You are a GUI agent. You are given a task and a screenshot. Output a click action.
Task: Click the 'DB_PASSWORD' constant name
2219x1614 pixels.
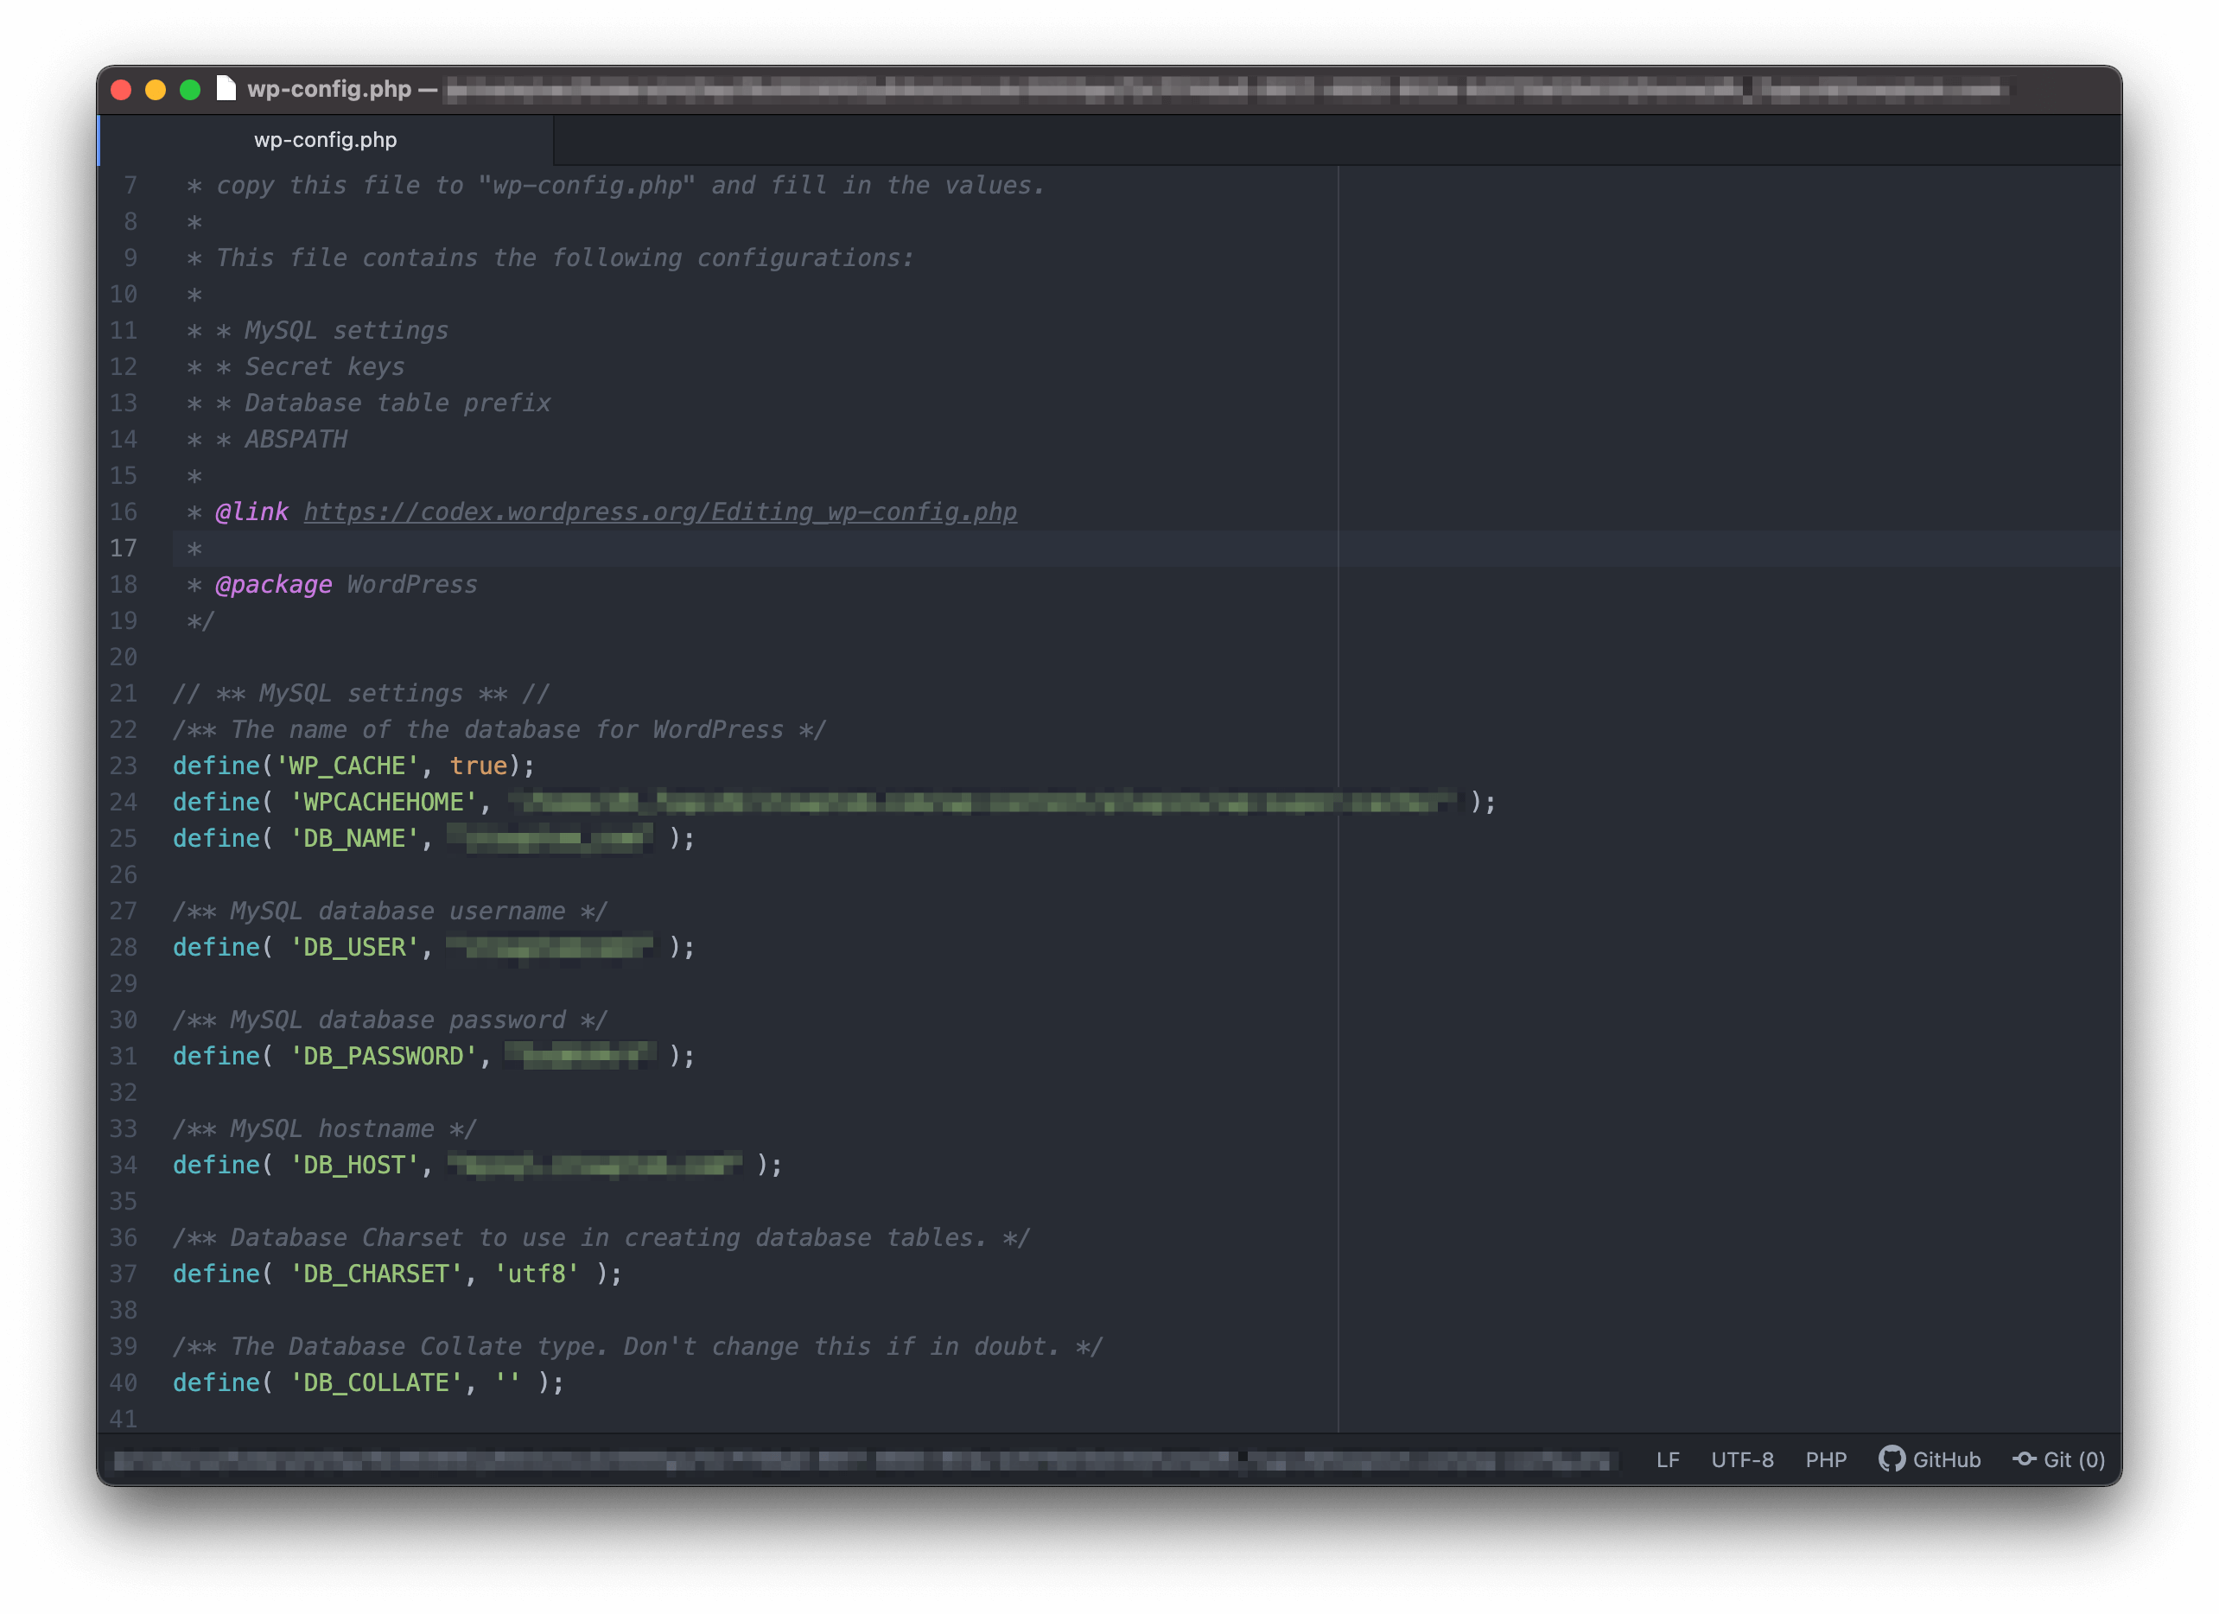tap(383, 1056)
